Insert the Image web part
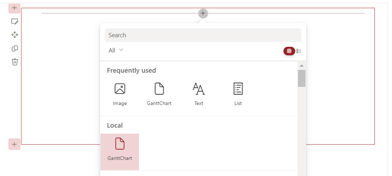 pos(120,94)
